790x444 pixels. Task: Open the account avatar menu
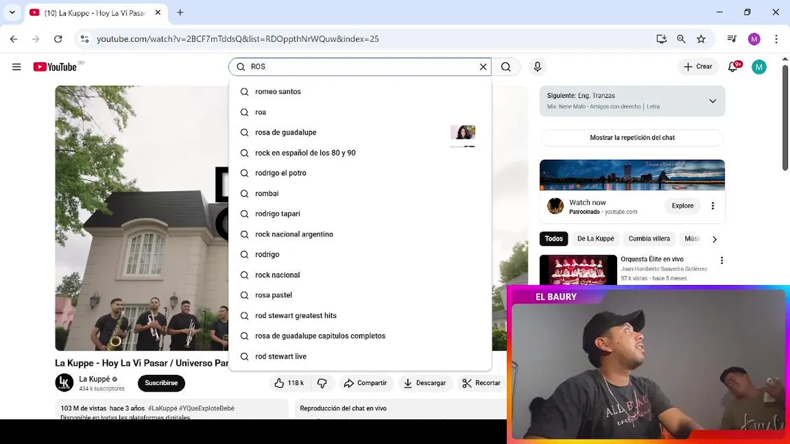[759, 67]
